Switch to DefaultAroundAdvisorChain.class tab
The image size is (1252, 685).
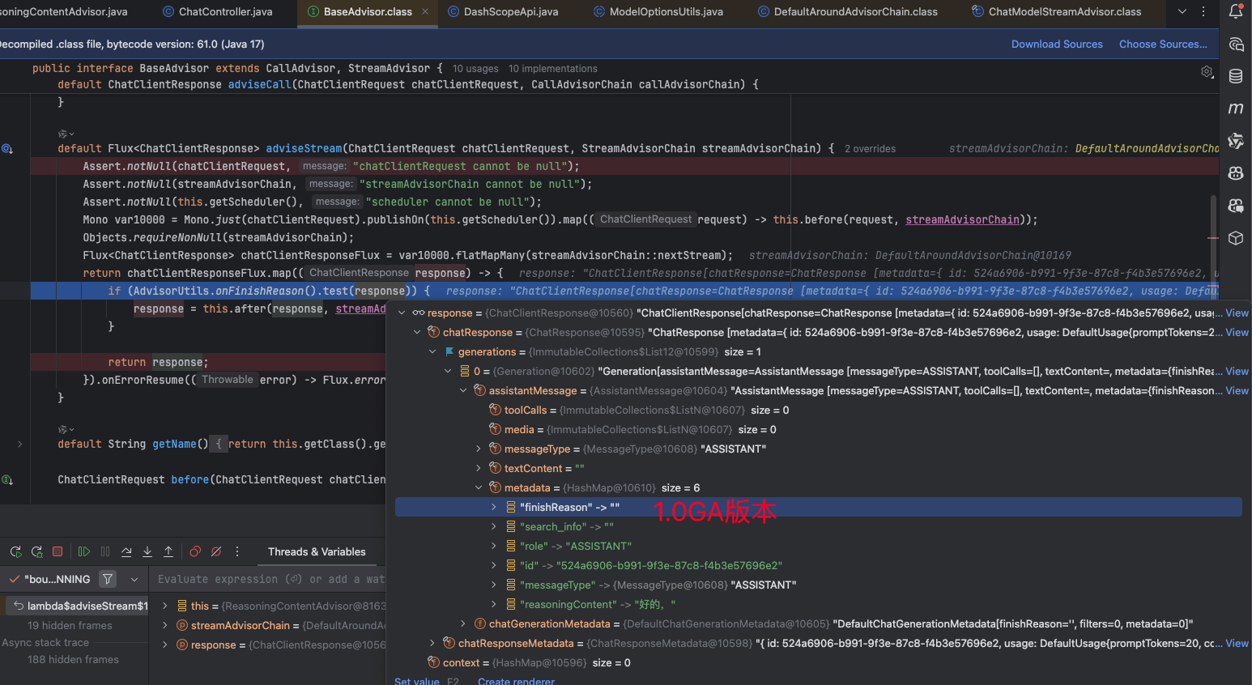[847, 11]
